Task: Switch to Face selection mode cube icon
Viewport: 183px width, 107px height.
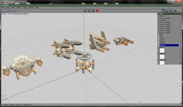Action: click(x=93, y=11)
